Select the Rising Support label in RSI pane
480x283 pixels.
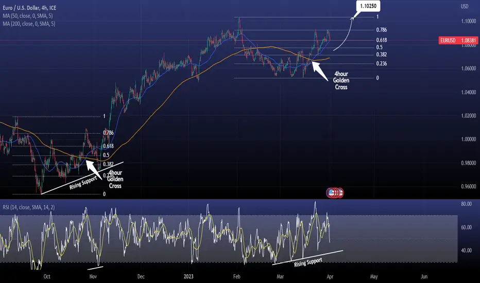(308, 262)
